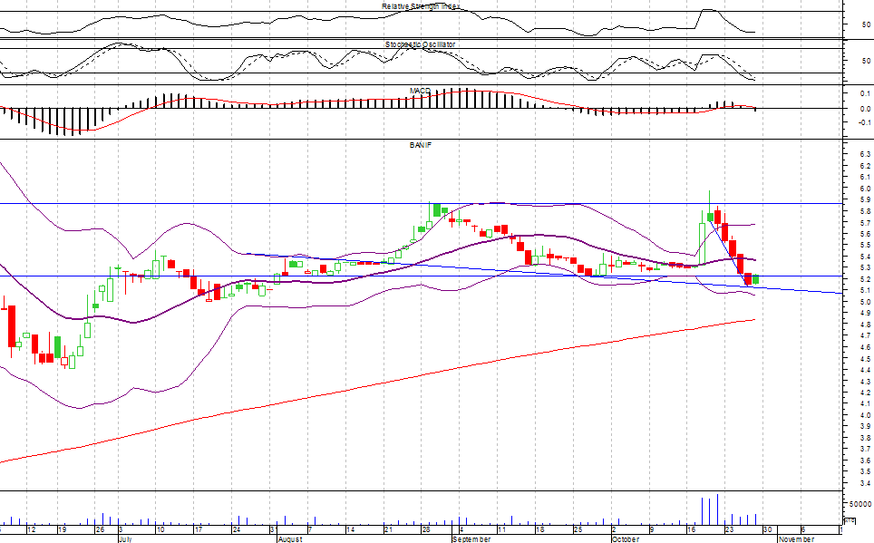The width and height of the screenshot is (874, 543).
Task: Click the 50 label on RSI axis
Action: [866, 25]
